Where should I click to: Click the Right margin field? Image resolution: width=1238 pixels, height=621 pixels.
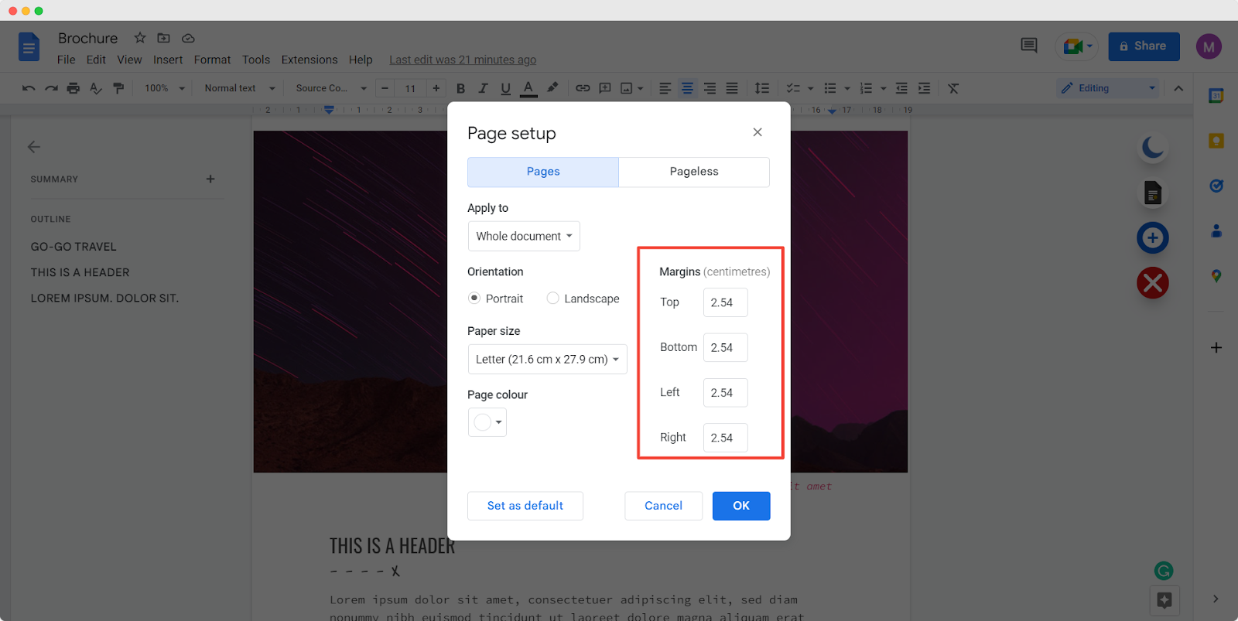(x=726, y=438)
